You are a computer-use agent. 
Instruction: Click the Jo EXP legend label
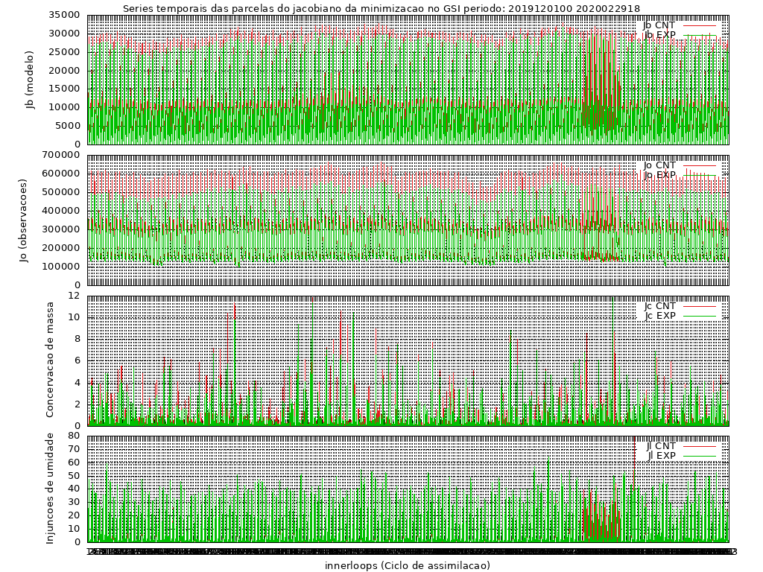coord(659,175)
